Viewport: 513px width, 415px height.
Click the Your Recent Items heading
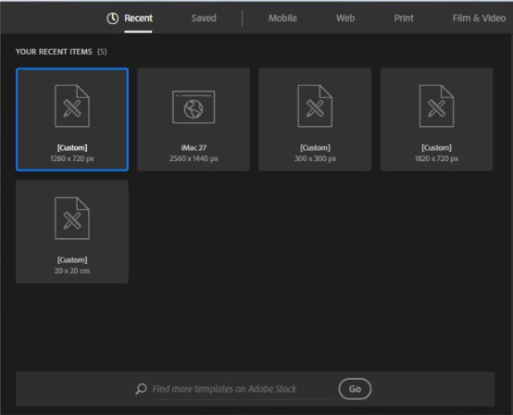click(x=54, y=52)
